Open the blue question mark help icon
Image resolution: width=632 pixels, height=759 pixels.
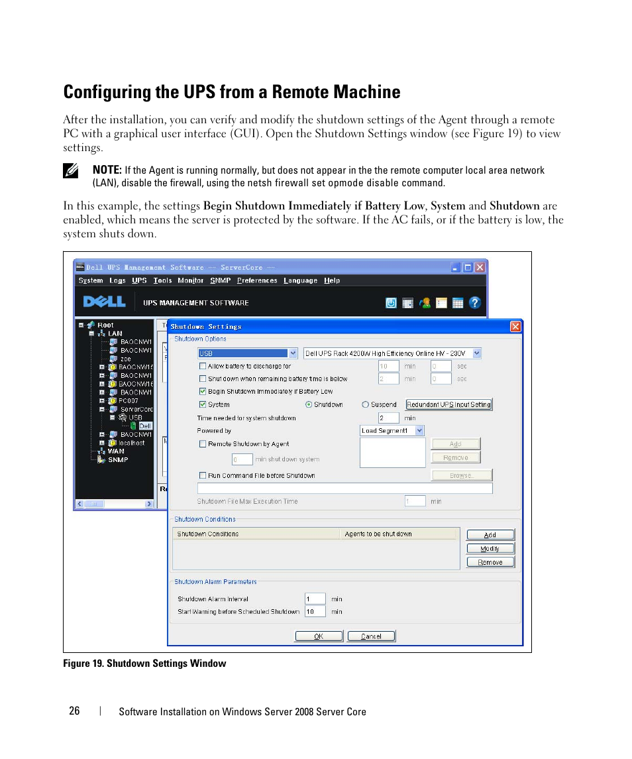(x=475, y=303)
